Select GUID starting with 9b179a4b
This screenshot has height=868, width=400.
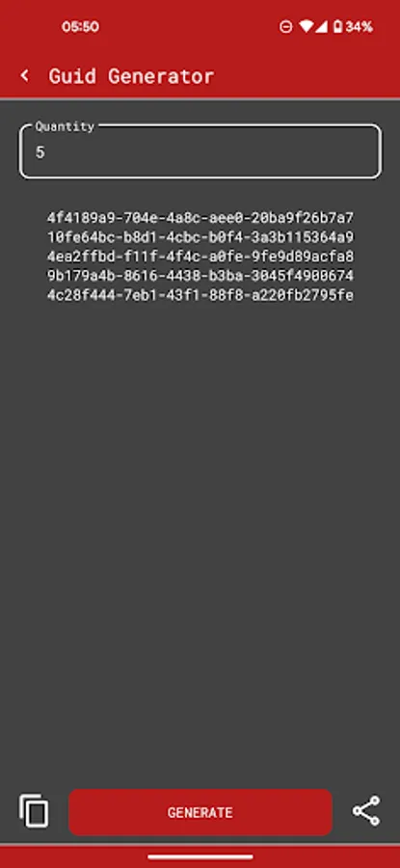pos(200,275)
